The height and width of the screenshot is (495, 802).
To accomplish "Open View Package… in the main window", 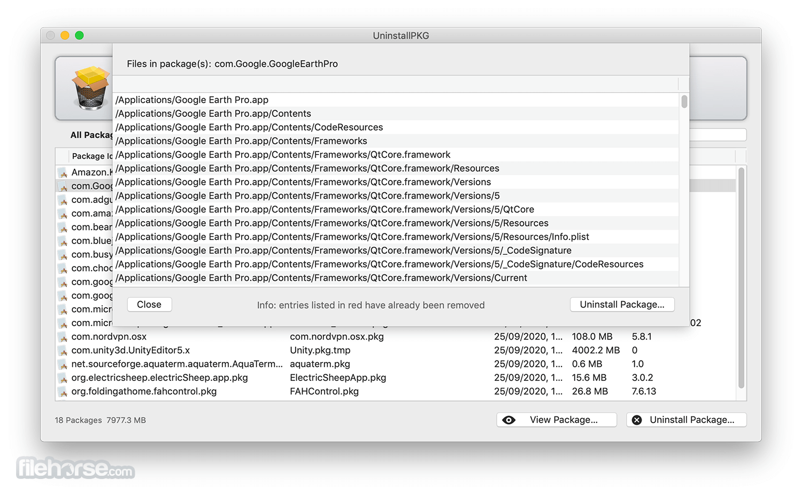I will (x=557, y=420).
